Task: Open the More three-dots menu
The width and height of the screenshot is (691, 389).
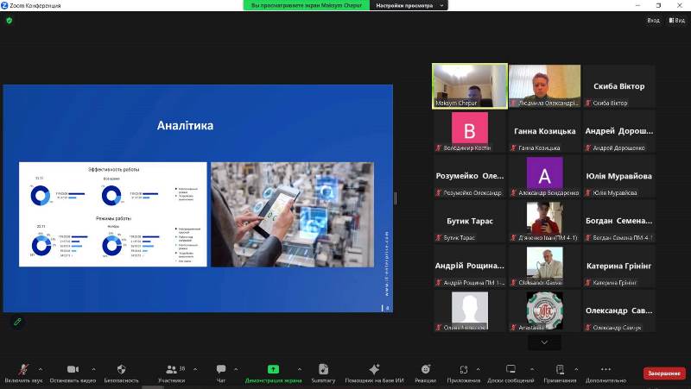Action: (x=606, y=369)
